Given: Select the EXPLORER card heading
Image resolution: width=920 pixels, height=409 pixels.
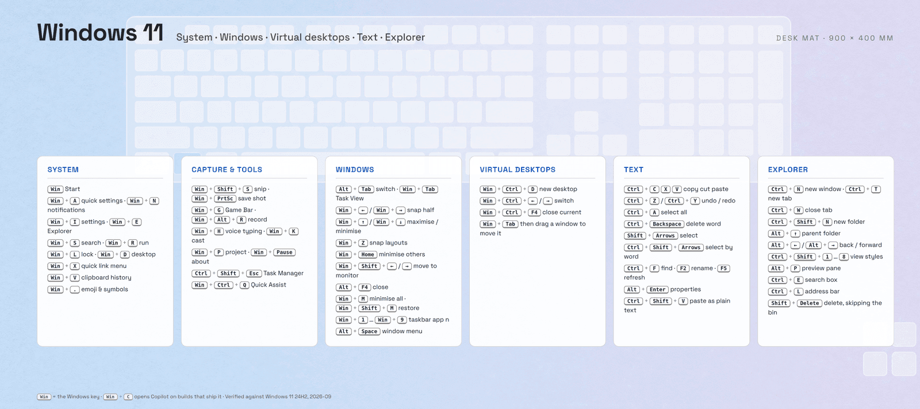Looking at the screenshot, I should click(788, 170).
